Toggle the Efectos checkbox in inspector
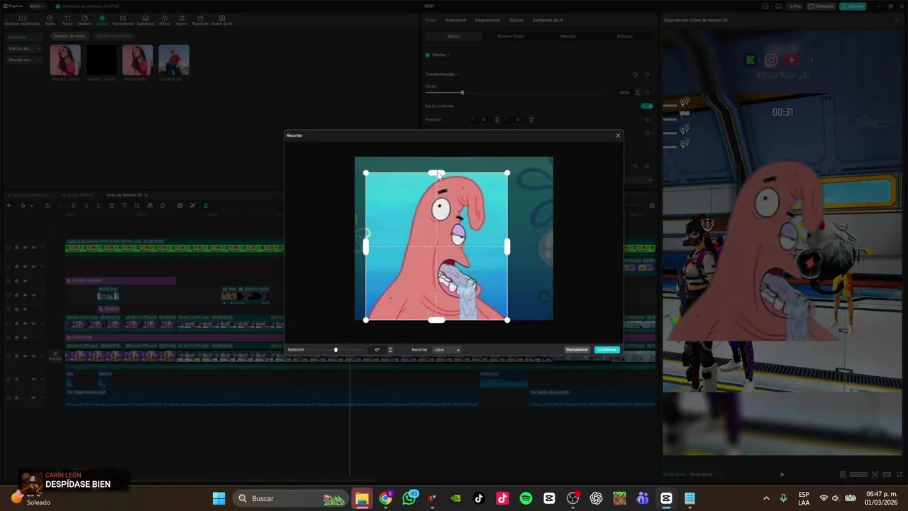The image size is (908, 511). pyautogui.click(x=428, y=55)
